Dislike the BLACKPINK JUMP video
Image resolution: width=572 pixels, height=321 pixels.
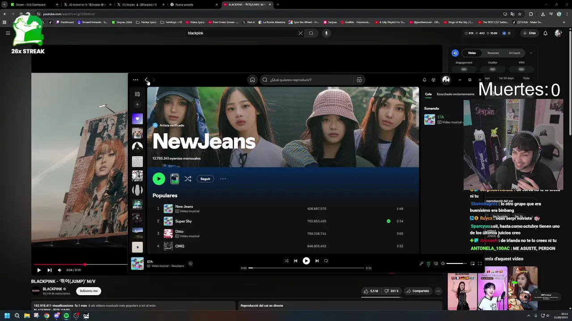tap(392, 291)
